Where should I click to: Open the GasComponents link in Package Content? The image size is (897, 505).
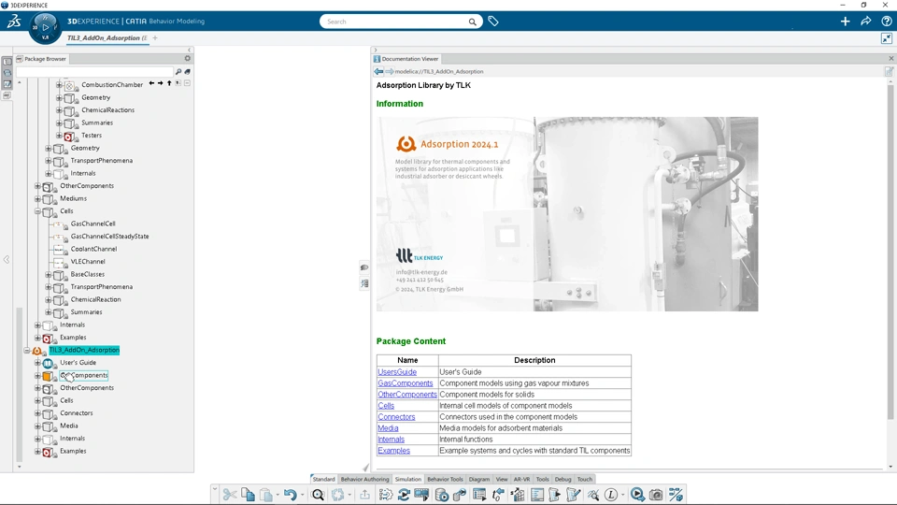tap(405, 383)
